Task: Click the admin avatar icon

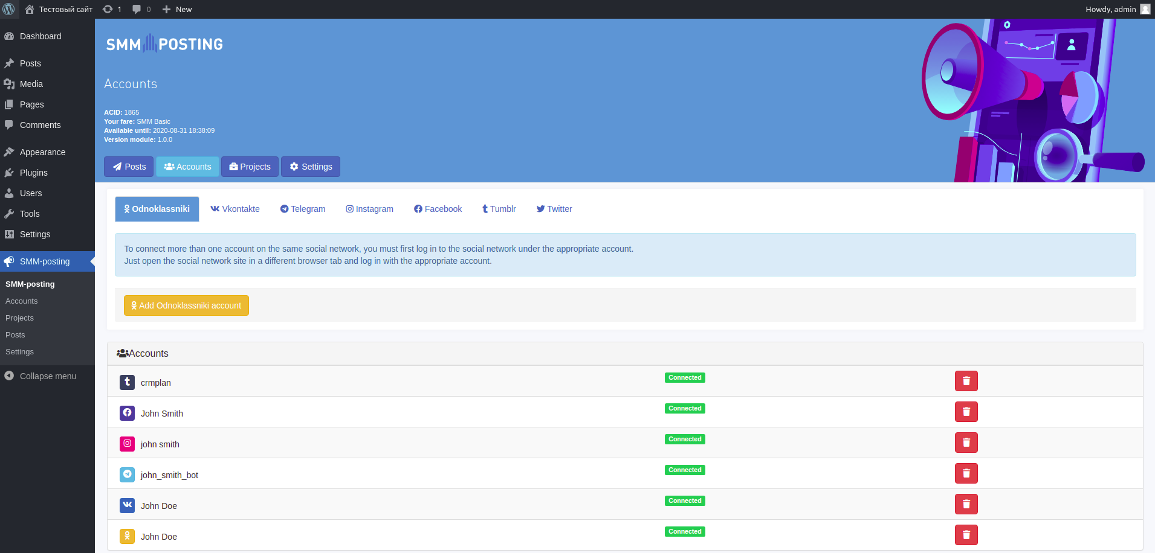Action: click(1145, 9)
